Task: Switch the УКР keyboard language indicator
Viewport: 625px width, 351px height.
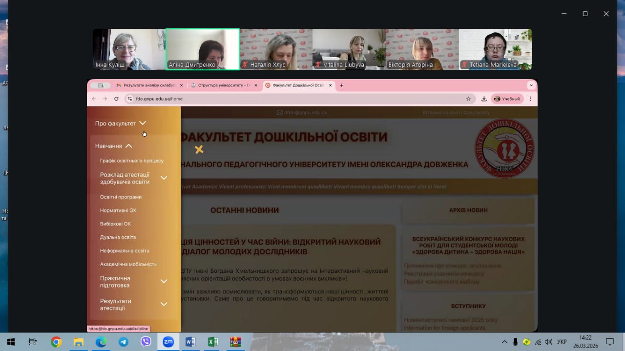Action: [562, 342]
